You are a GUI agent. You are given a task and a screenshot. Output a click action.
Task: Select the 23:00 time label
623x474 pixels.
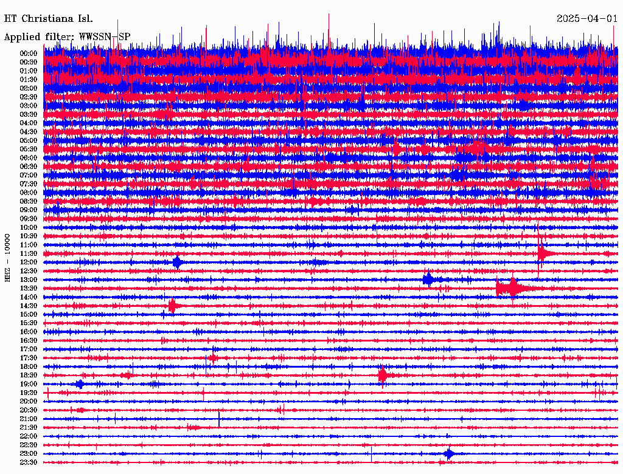[29, 454]
